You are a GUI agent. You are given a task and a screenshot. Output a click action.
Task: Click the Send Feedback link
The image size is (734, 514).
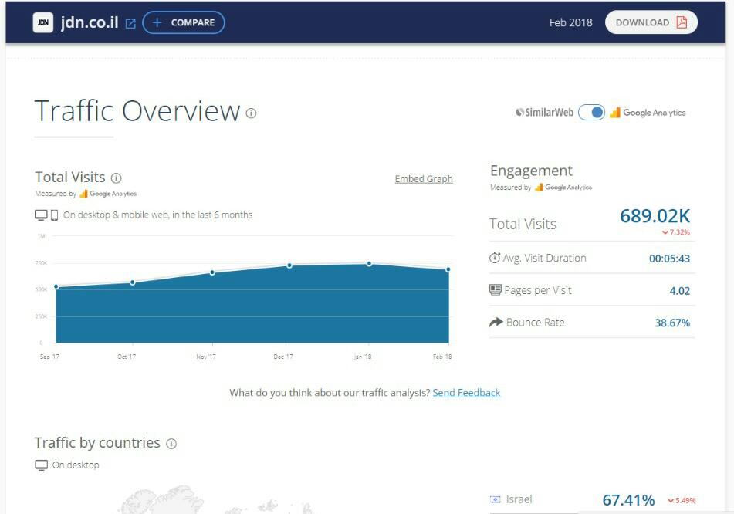pyautogui.click(x=466, y=393)
